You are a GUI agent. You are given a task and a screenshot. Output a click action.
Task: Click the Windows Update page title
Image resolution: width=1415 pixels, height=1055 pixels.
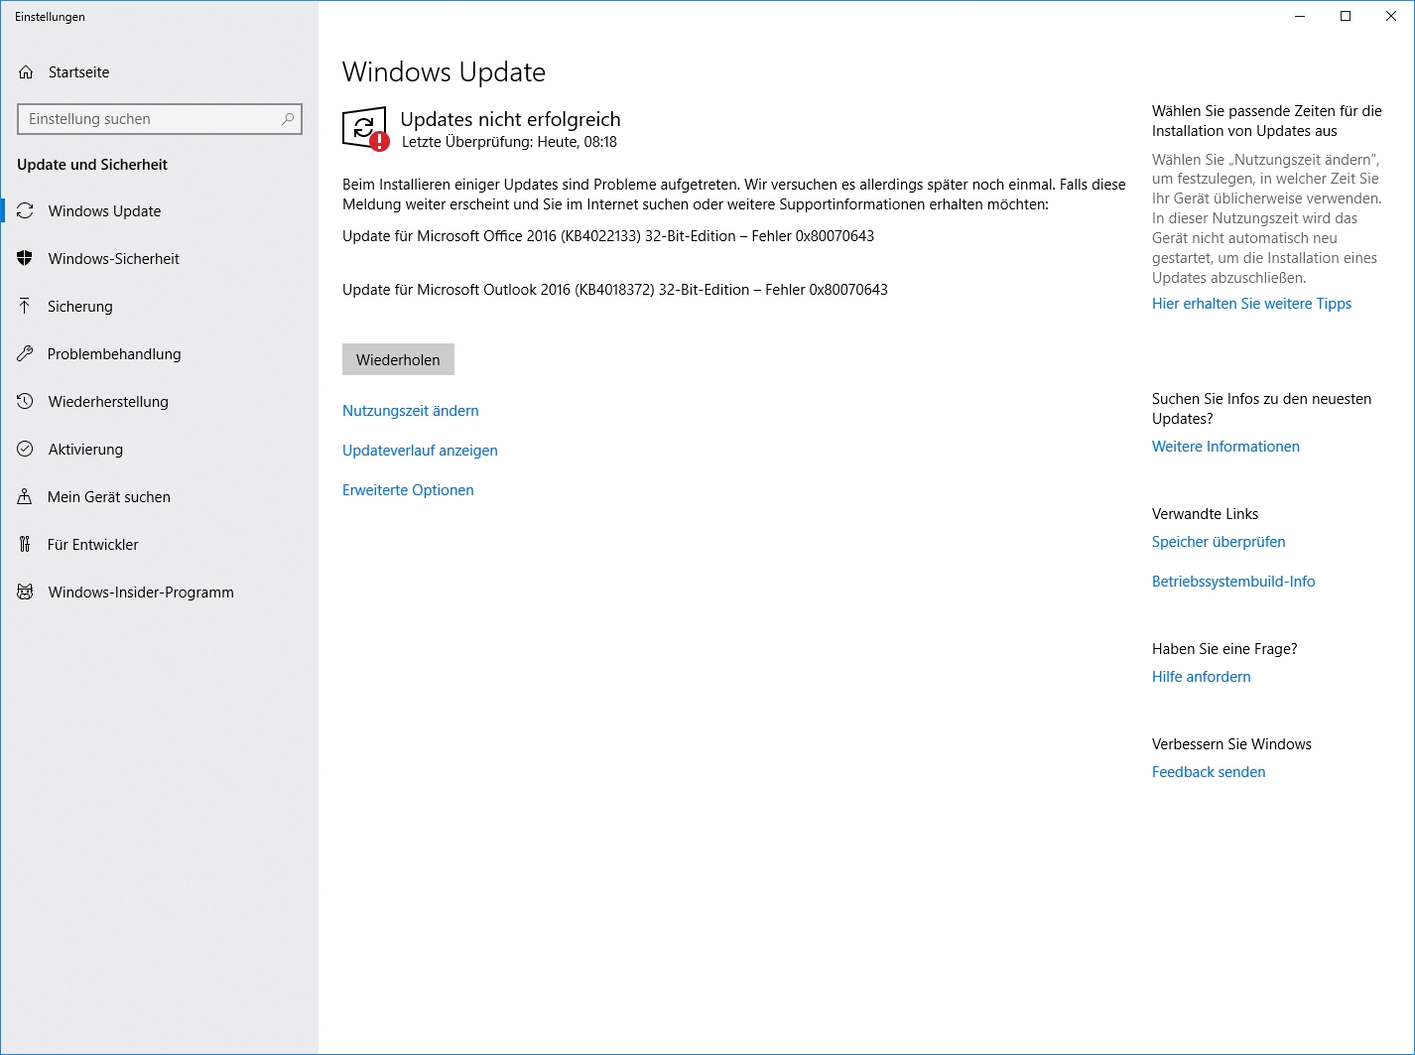tap(444, 72)
